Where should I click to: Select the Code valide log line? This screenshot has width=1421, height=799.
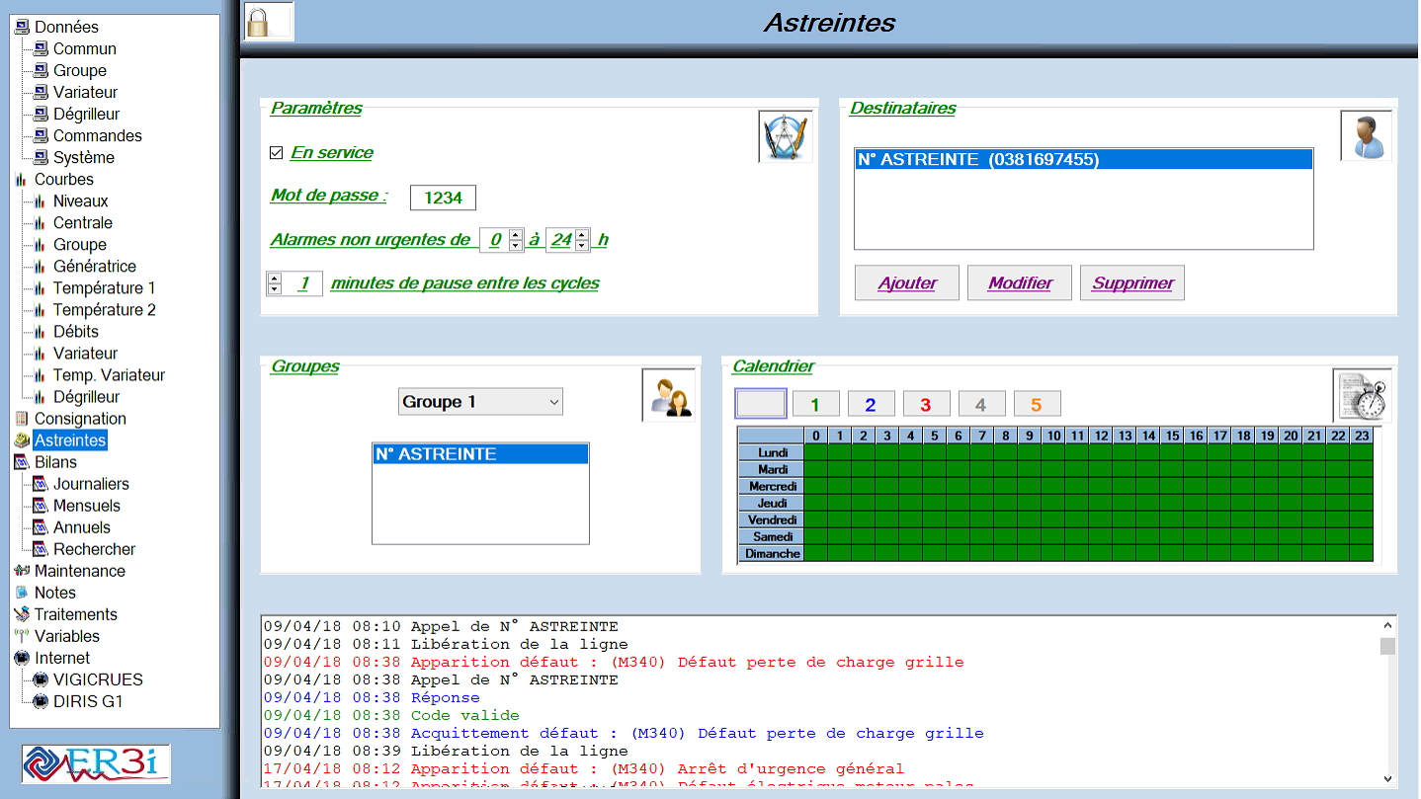[391, 715]
